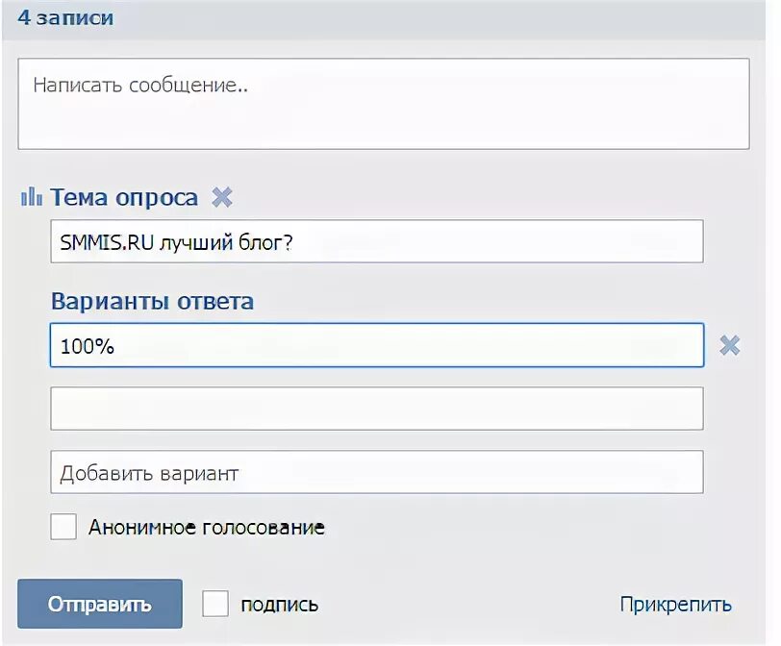The height and width of the screenshot is (646, 781).
Task: Open the Прикрепить attachment link
Action: tap(676, 605)
